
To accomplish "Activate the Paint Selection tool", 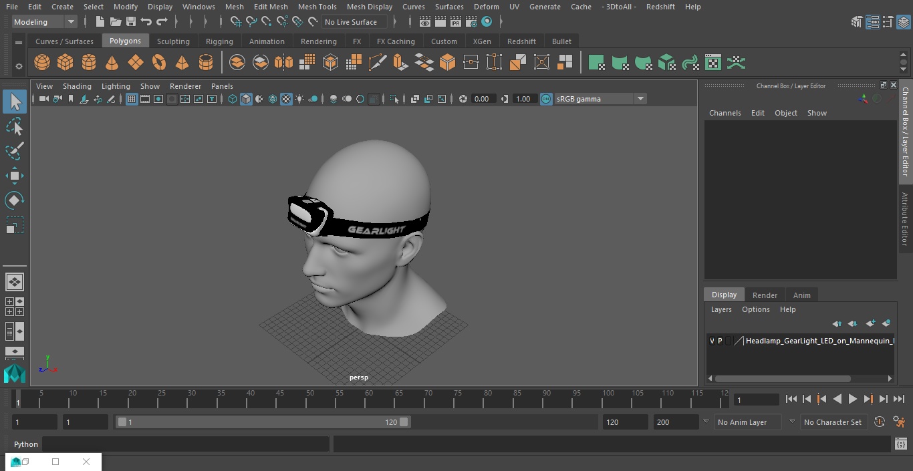I will [15, 150].
